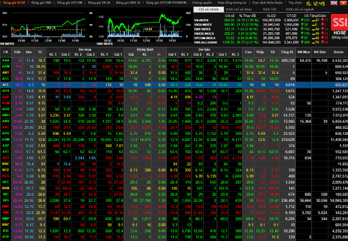Select stock symbol AAM

coord(6,66)
